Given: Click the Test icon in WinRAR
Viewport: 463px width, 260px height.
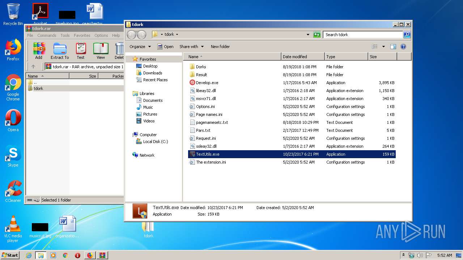Looking at the screenshot, I should [x=81, y=51].
